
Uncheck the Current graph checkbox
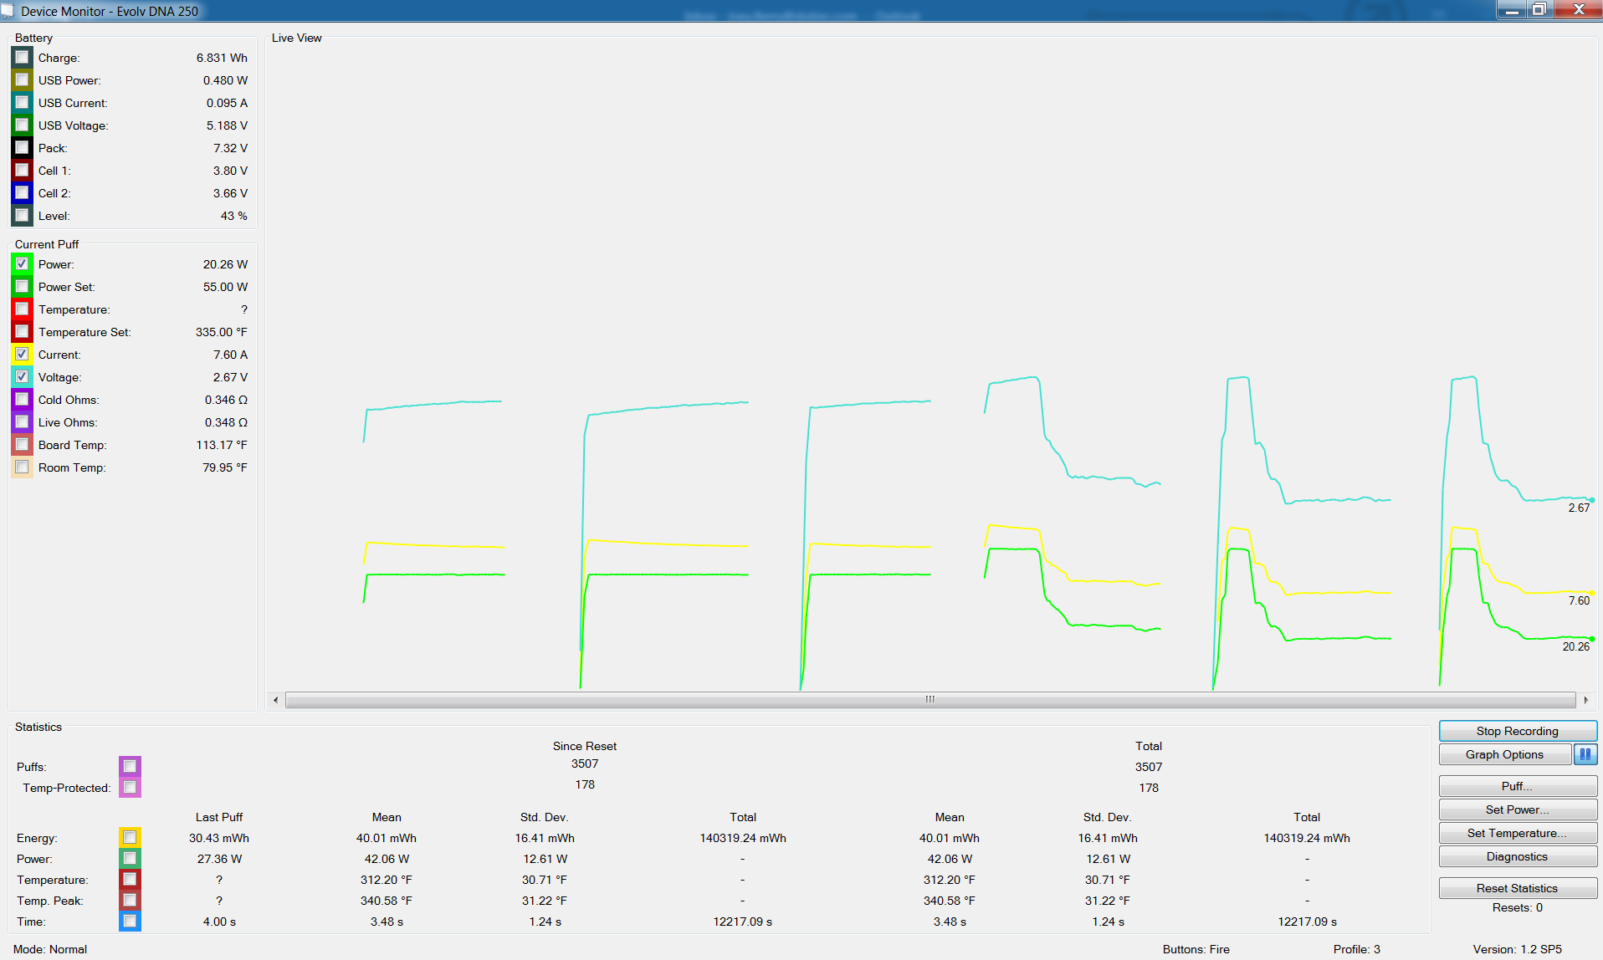coord(23,355)
